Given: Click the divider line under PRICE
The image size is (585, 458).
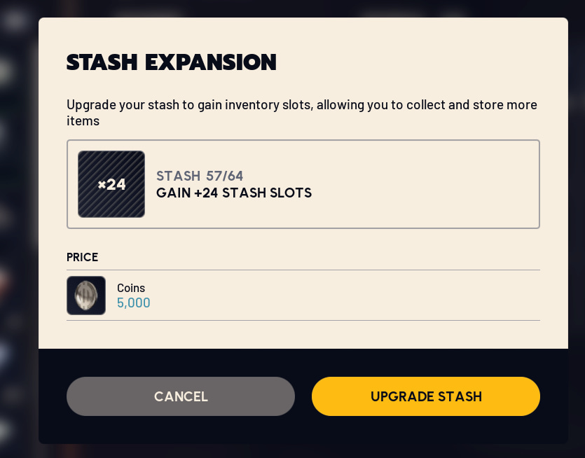Looking at the screenshot, I should pyautogui.click(x=303, y=270).
